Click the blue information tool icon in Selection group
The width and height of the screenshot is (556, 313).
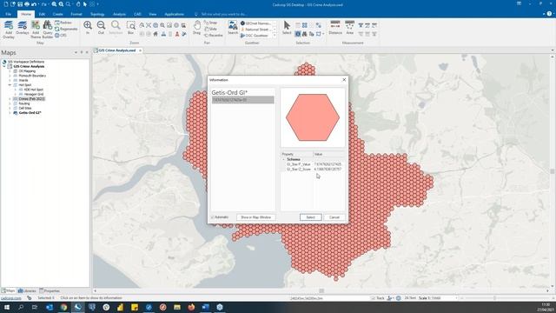pos(298,34)
